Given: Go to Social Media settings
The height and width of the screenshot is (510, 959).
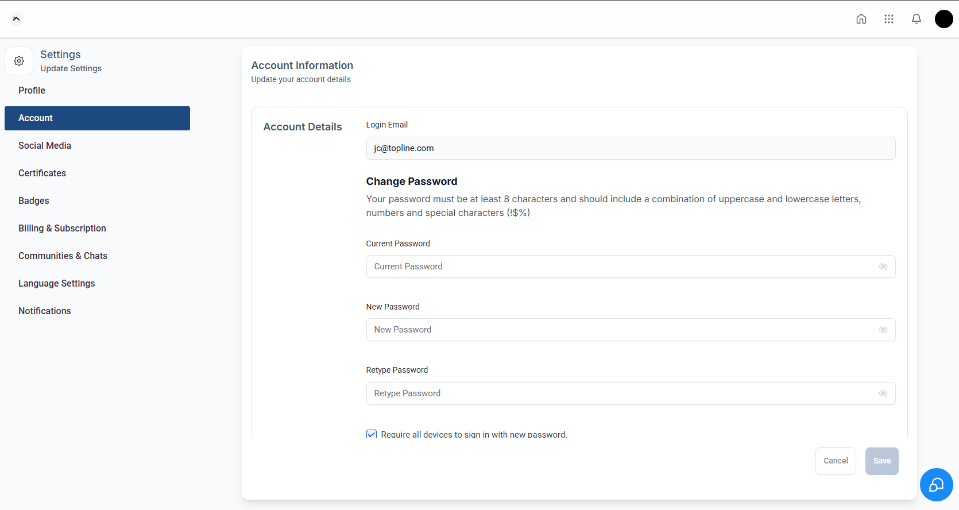Looking at the screenshot, I should tap(45, 145).
